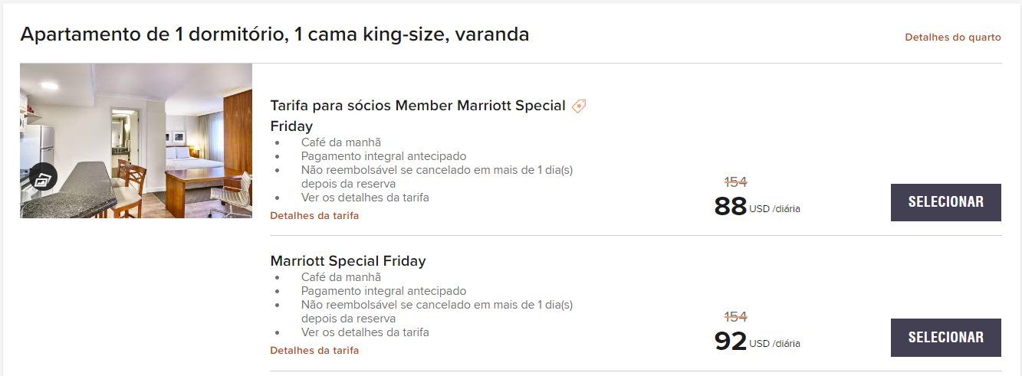The width and height of the screenshot is (1022, 376).
Task: Click the crossed-out 154 above the 88 price
Action: pyautogui.click(x=736, y=182)
